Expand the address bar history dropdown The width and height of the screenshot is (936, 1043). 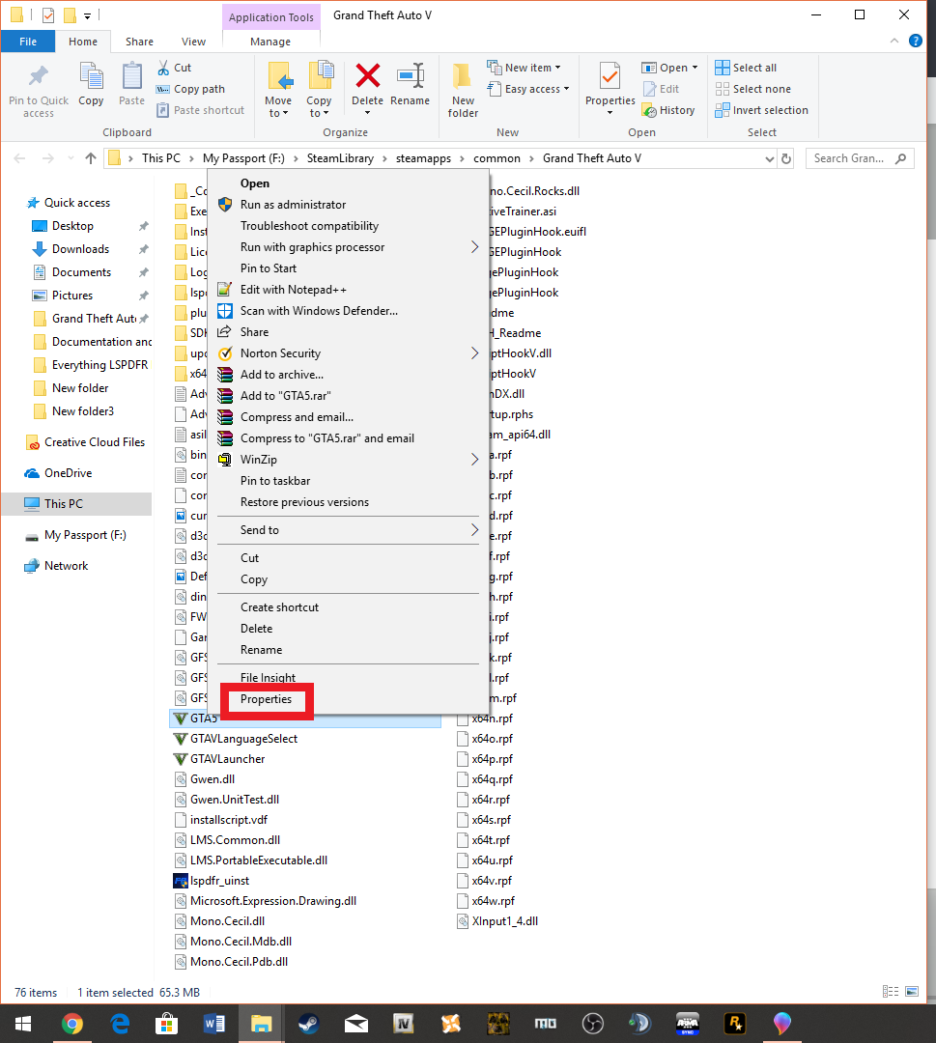tap(770, 158)
